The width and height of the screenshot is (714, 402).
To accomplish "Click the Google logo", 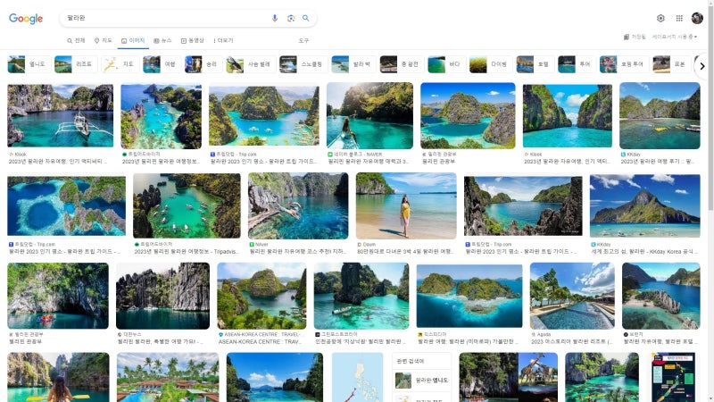I will click(26, 19).
